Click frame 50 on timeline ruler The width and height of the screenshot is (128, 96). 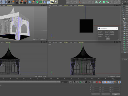tap(44, 79)
